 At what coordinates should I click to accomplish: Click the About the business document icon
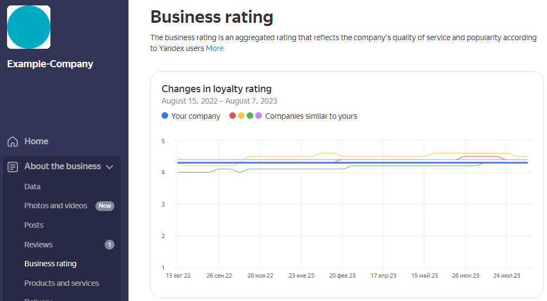[13, 166]
